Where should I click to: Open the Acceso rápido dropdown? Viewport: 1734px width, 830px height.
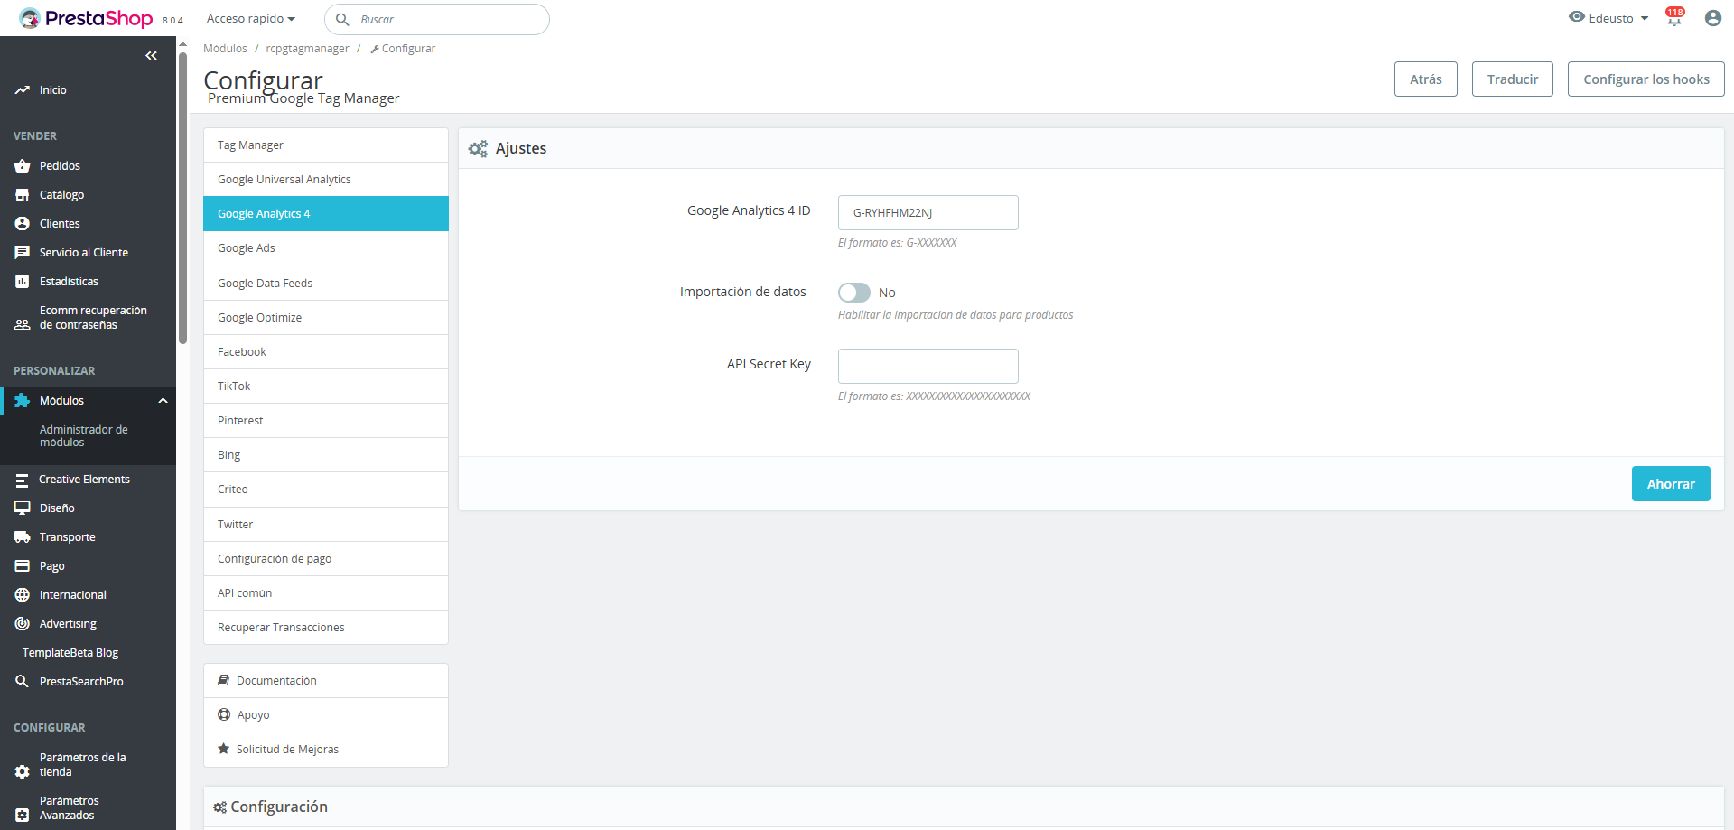[251, 19]
